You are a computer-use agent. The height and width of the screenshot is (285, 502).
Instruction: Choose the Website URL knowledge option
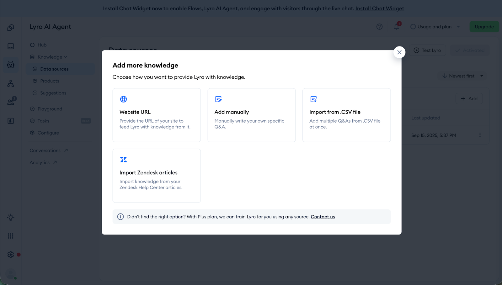pyautogui.click(x=157, y=115)
